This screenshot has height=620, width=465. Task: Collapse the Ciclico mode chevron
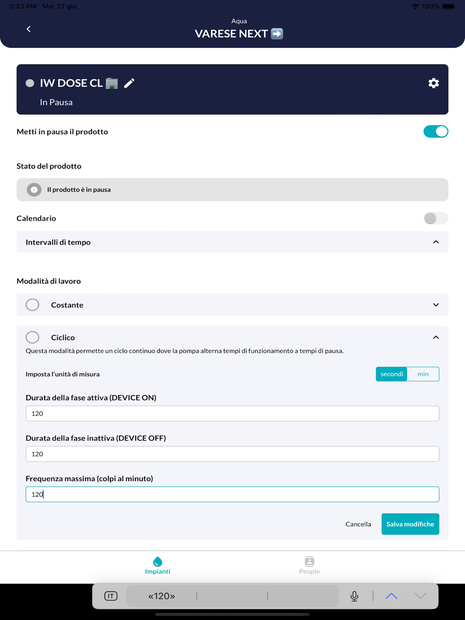436,337
